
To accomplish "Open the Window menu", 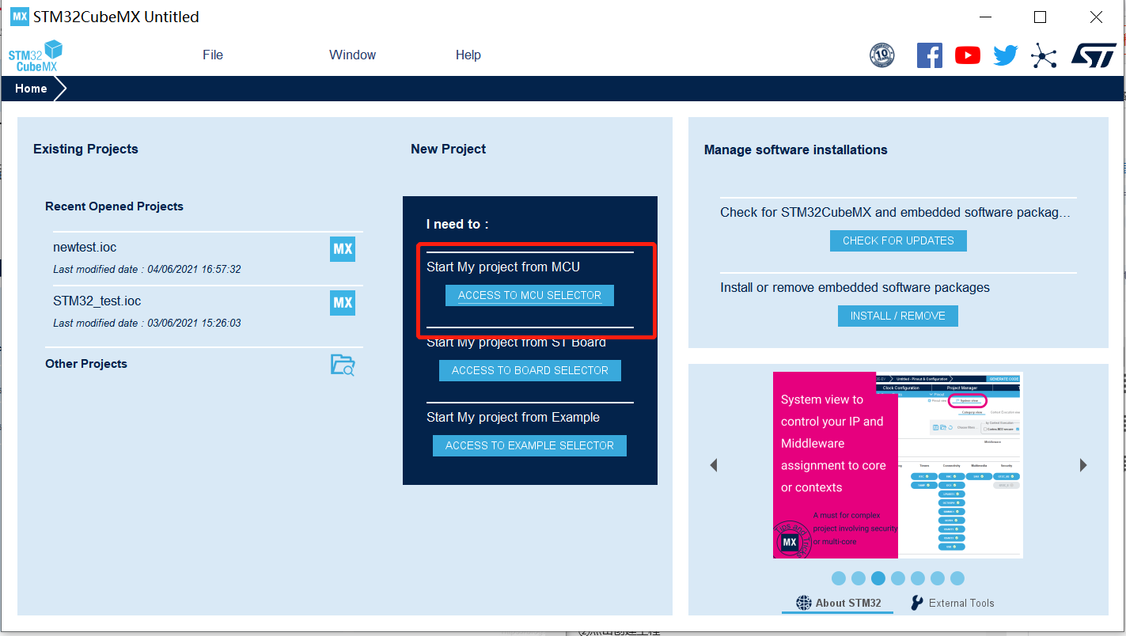I will [352, 55].
